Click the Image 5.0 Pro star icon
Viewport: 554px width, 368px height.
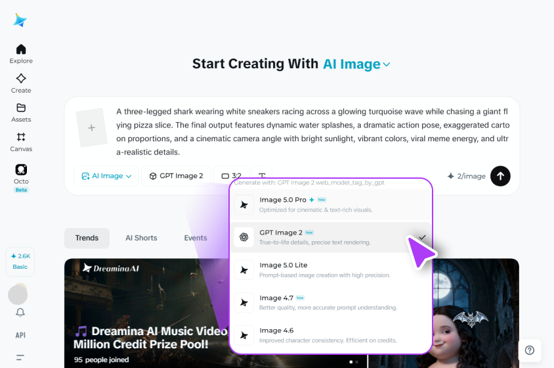pos(244,204)
